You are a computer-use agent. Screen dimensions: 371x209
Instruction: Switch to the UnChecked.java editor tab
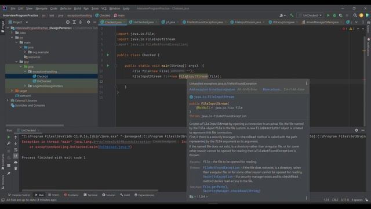pos(143,22)
